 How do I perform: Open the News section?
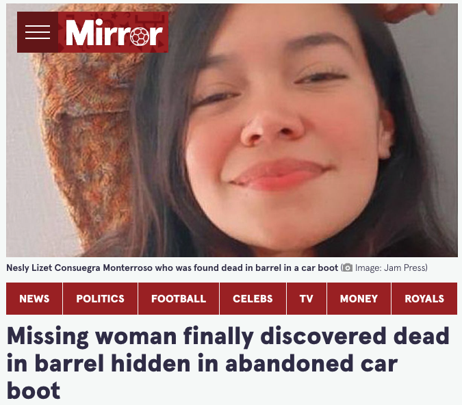34,299
